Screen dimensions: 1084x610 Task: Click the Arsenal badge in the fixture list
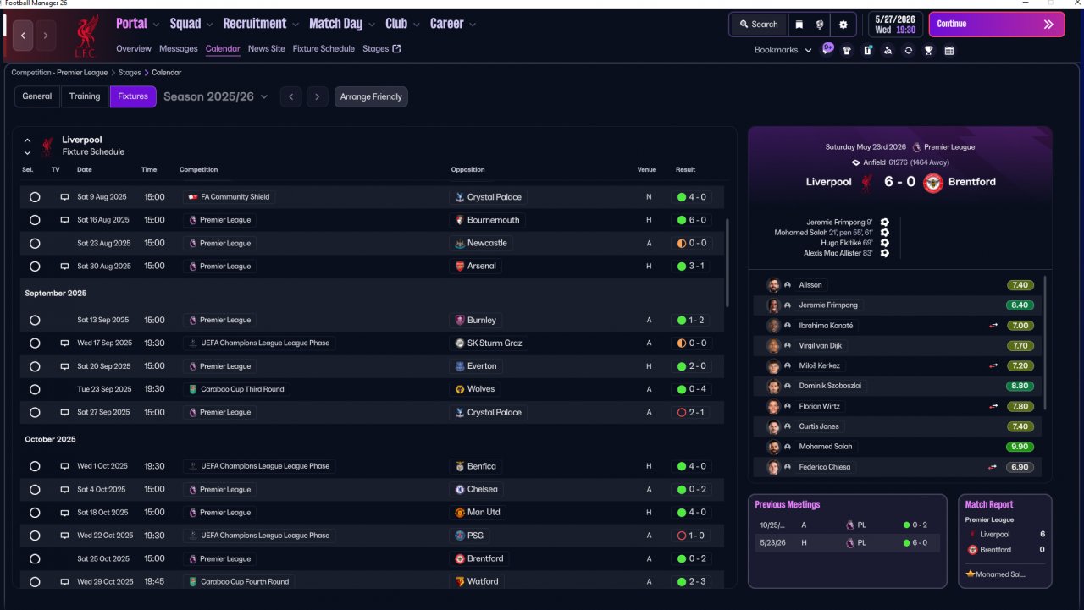pyautogui.click(x=459, y=266)
